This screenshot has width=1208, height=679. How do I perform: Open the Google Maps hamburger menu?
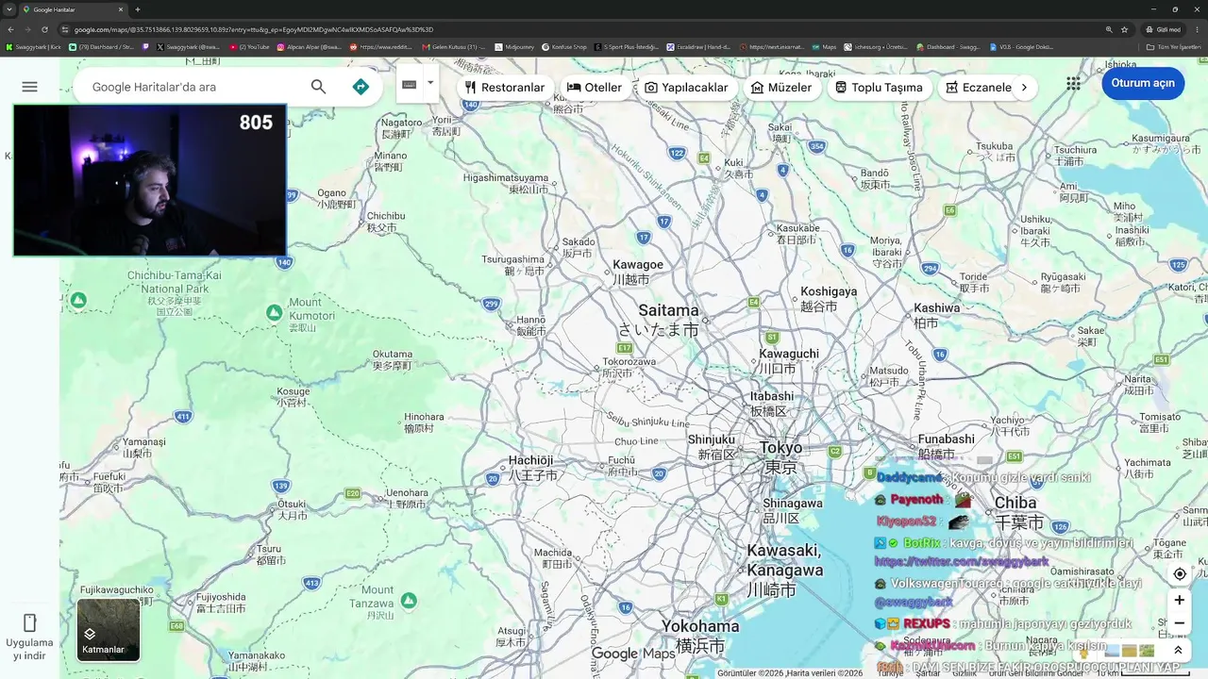pos(29,87)
